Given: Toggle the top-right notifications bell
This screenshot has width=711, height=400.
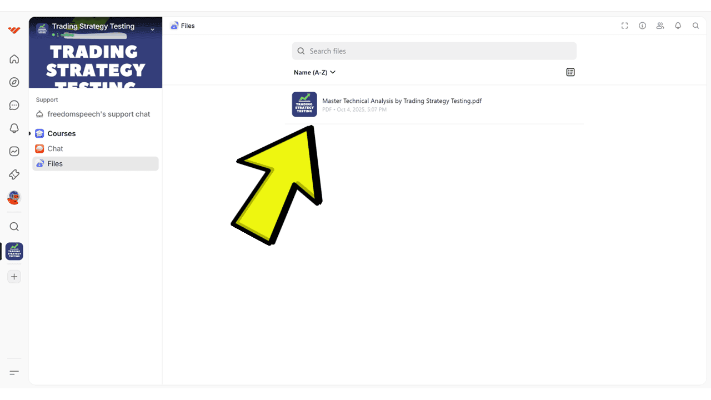Looking at the screenshot, I should point(678,26).
